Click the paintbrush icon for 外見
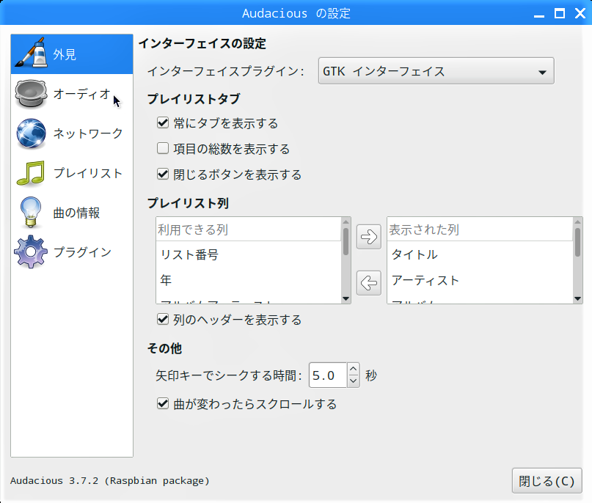This screenshot has width=592, height=503. 32,54
